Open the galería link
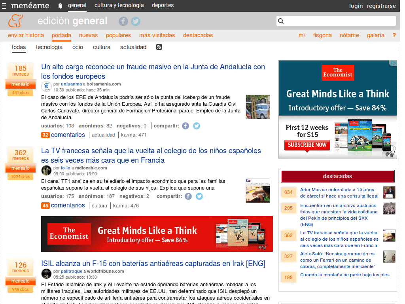Viewport: 405px width, 304px height. (x=376, y=35)
